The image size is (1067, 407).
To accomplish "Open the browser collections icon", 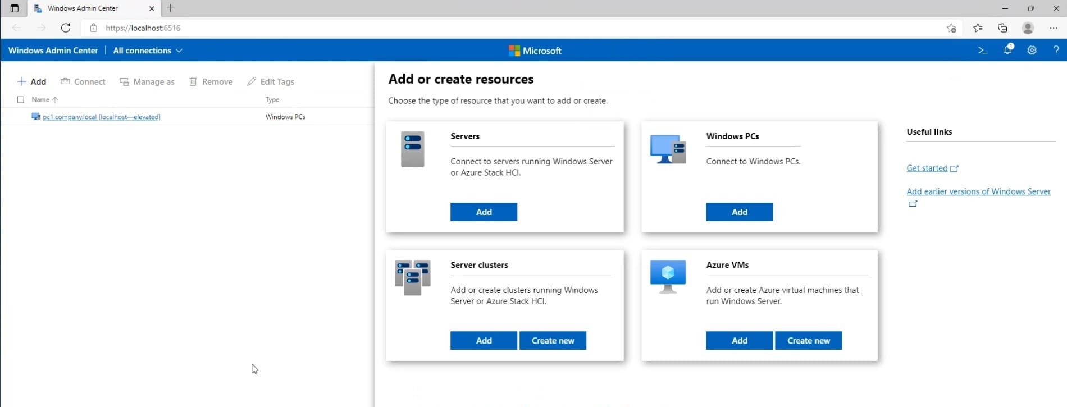I will (x=1002, y=28).
